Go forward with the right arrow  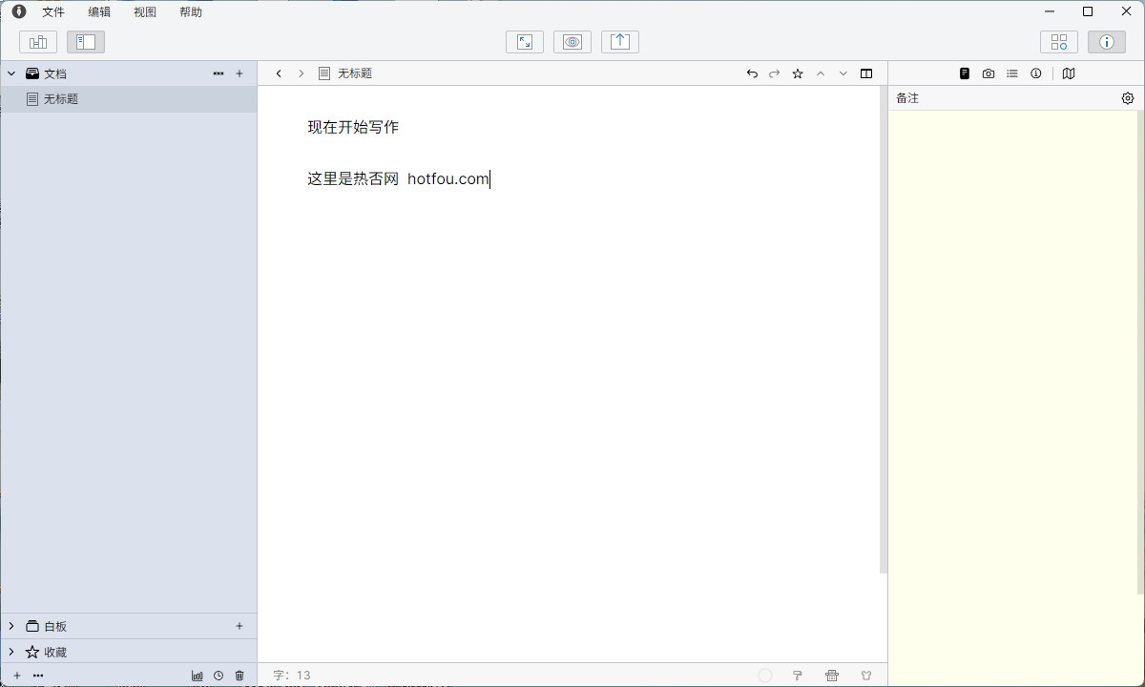point(302,73)
